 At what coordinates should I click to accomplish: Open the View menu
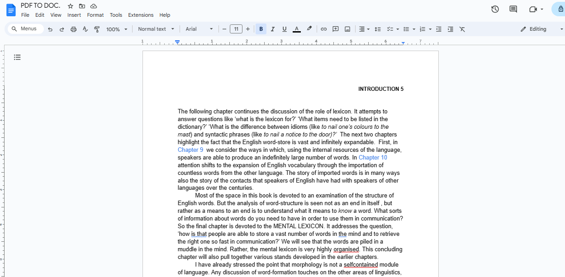[56, 15]
